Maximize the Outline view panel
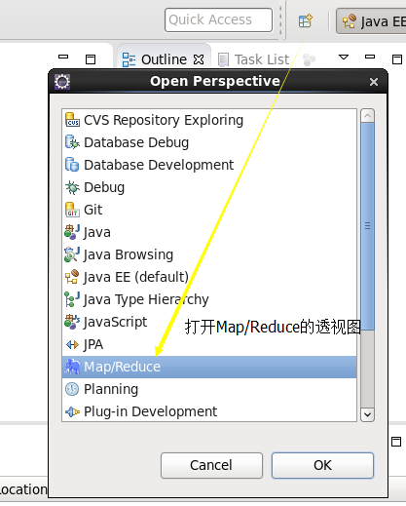 [x=397, y=59]
